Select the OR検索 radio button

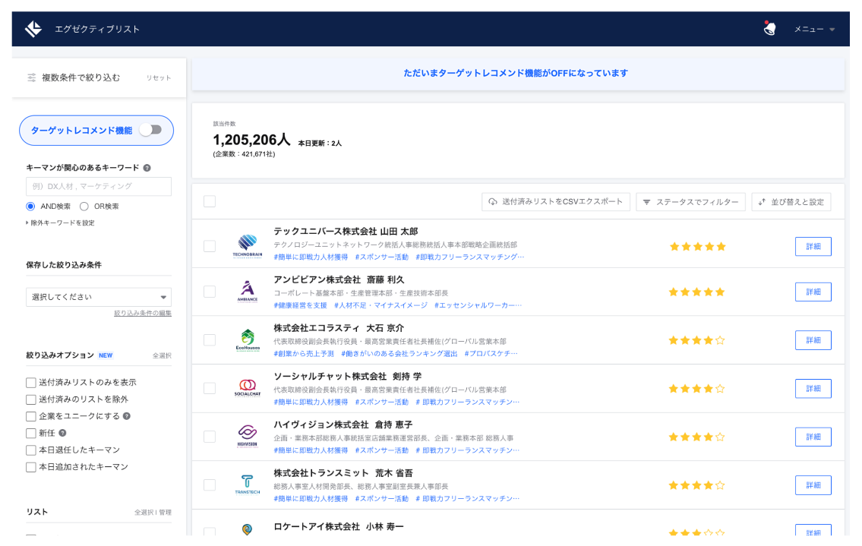coord(84,206)
